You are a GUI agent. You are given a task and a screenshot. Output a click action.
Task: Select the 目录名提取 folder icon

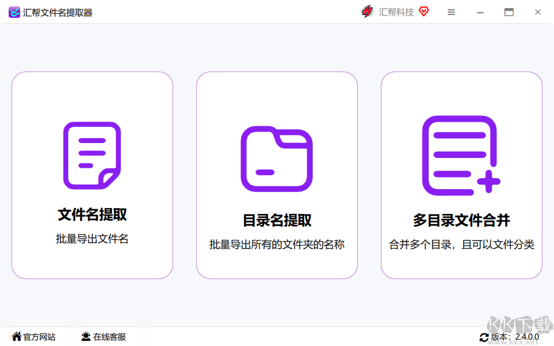point(276,157)
